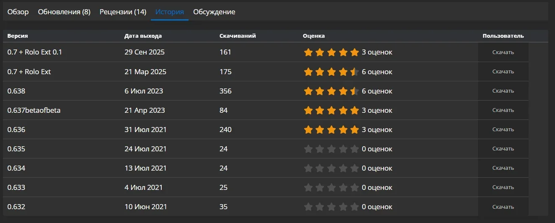The image size is (555, 223).
Task: Click the five-star rating of version 0.637betaofbeta
Action: [331, 110]
